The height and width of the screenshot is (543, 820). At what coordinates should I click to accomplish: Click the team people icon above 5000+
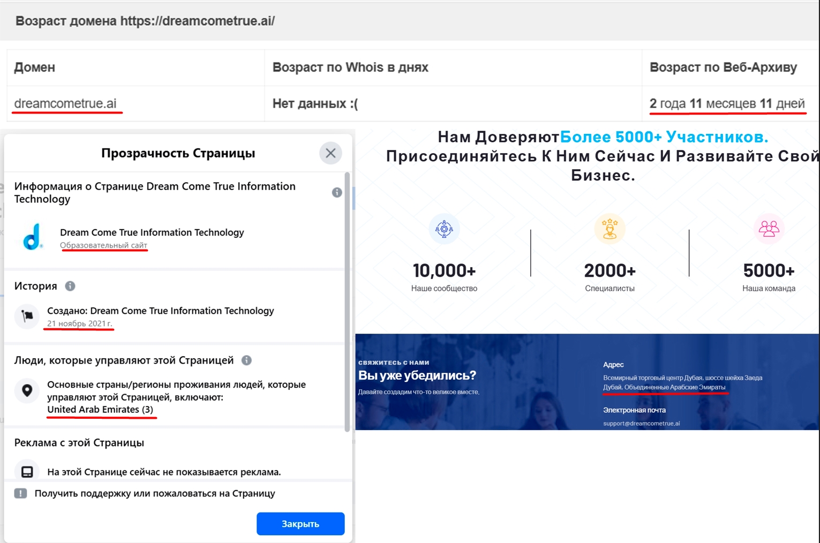click(769, 229)
